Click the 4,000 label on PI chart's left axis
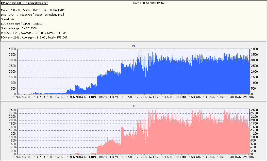Image resolution: width=267 pixels, height=161 pixels. click(x=12, y=49)
